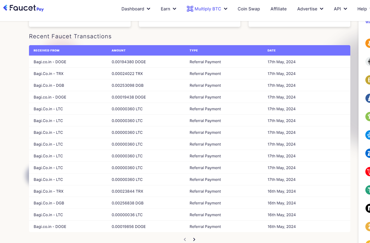
Task: Click the FaucetPay logo
Action: 24,8
